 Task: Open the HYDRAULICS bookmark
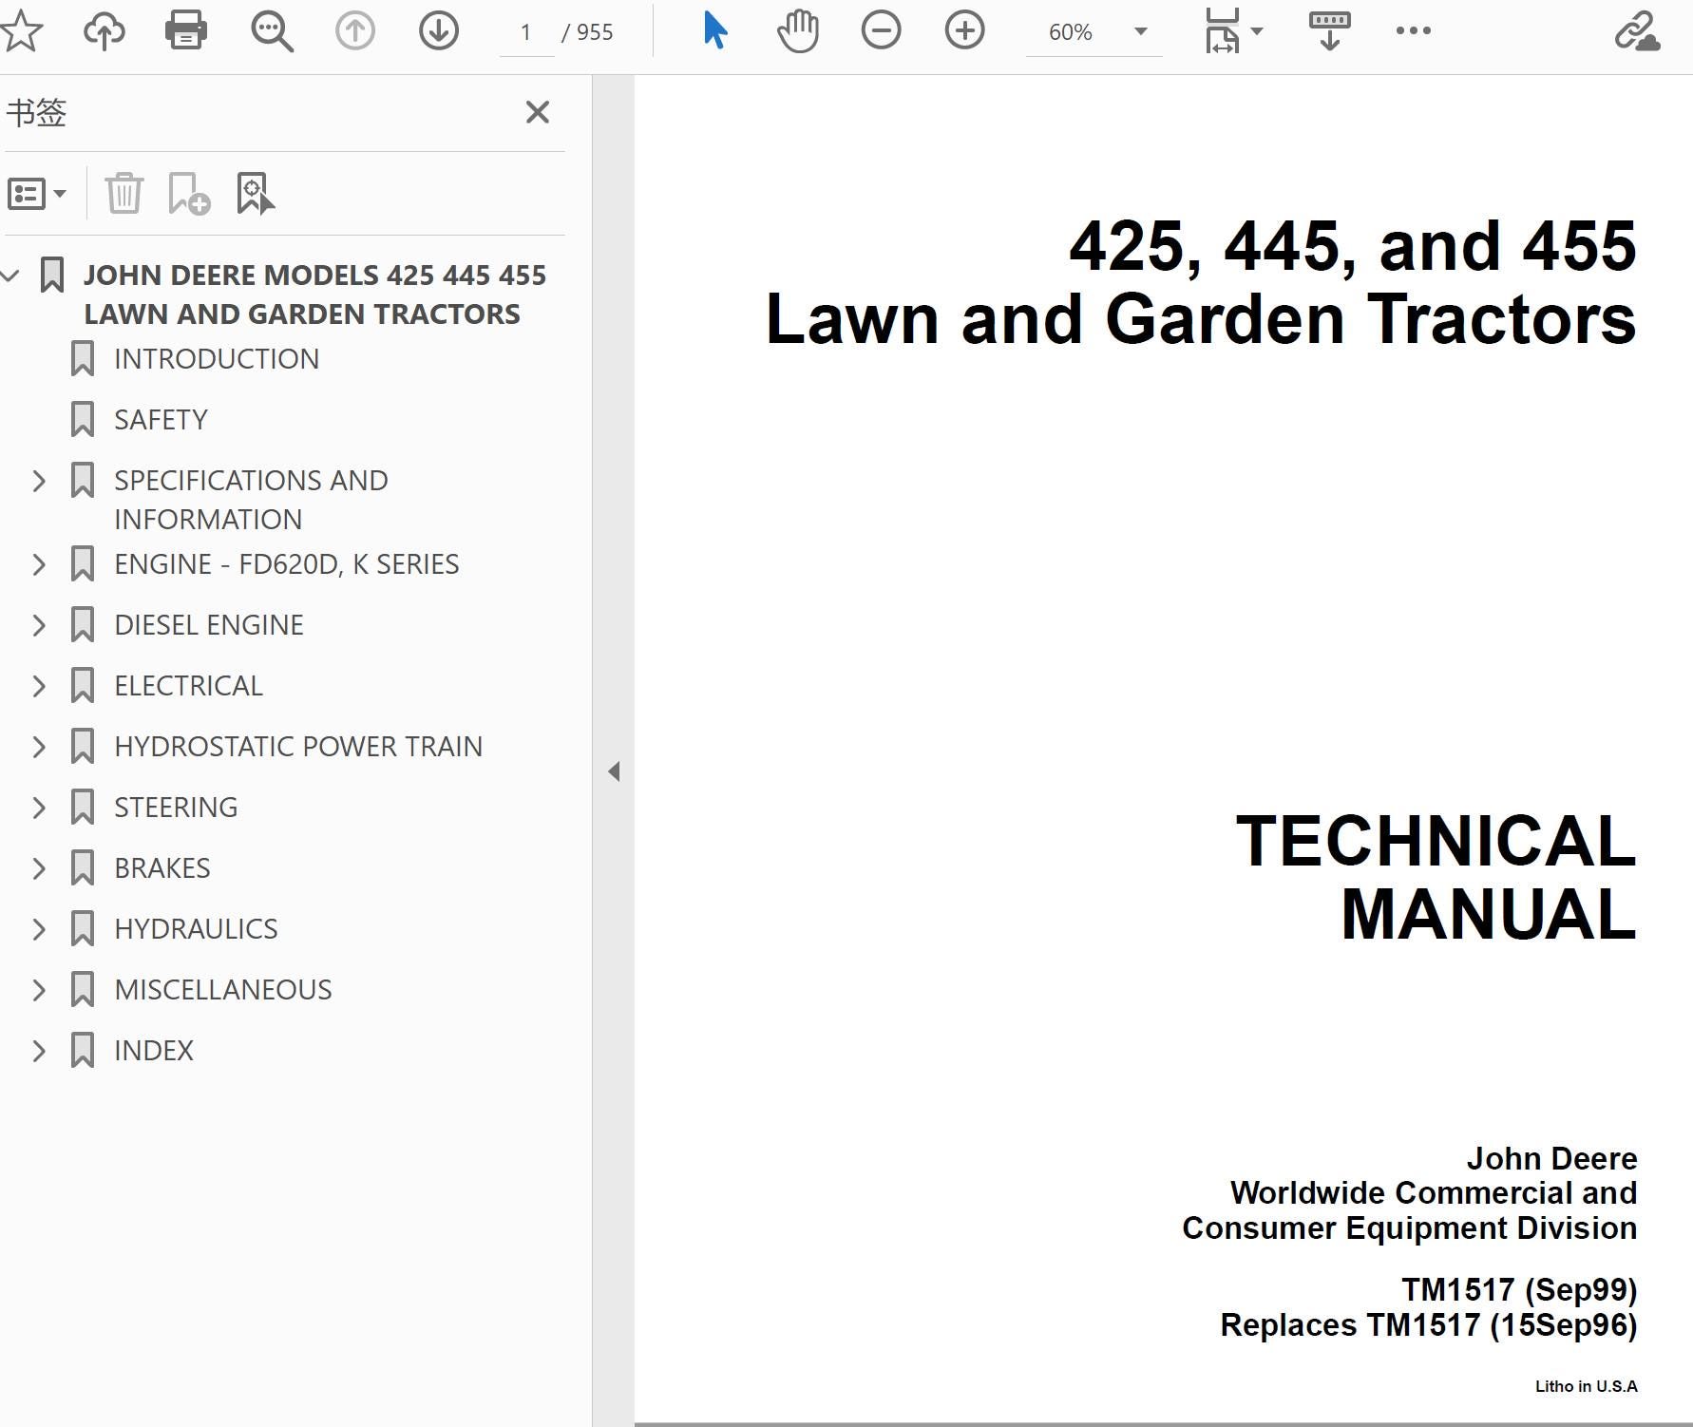pos(196,929)
